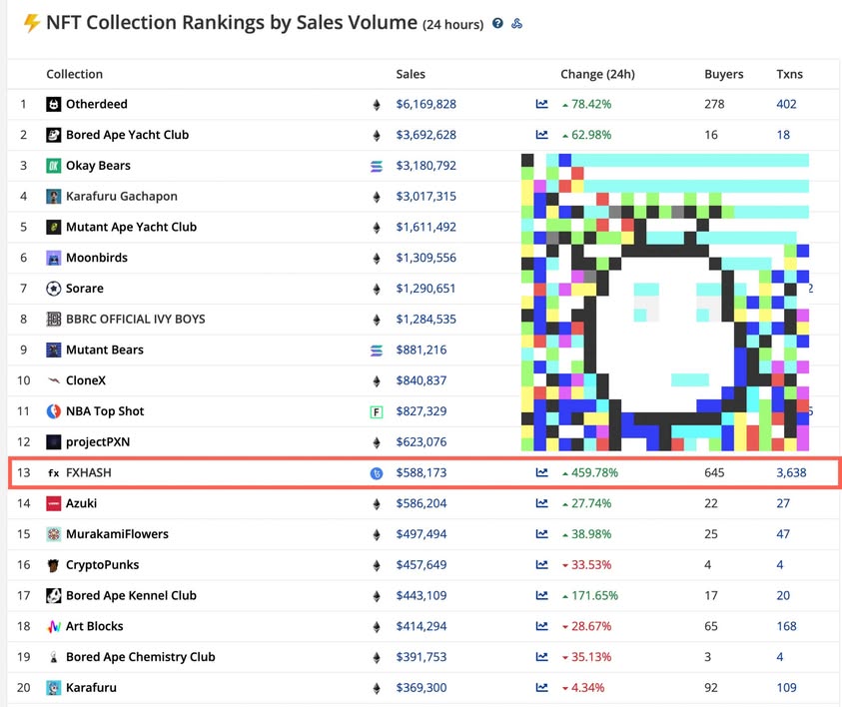This screenshot has width=842, height=707.
Task: Open the Moonbirds collection link
Action: tap(96, 258)
